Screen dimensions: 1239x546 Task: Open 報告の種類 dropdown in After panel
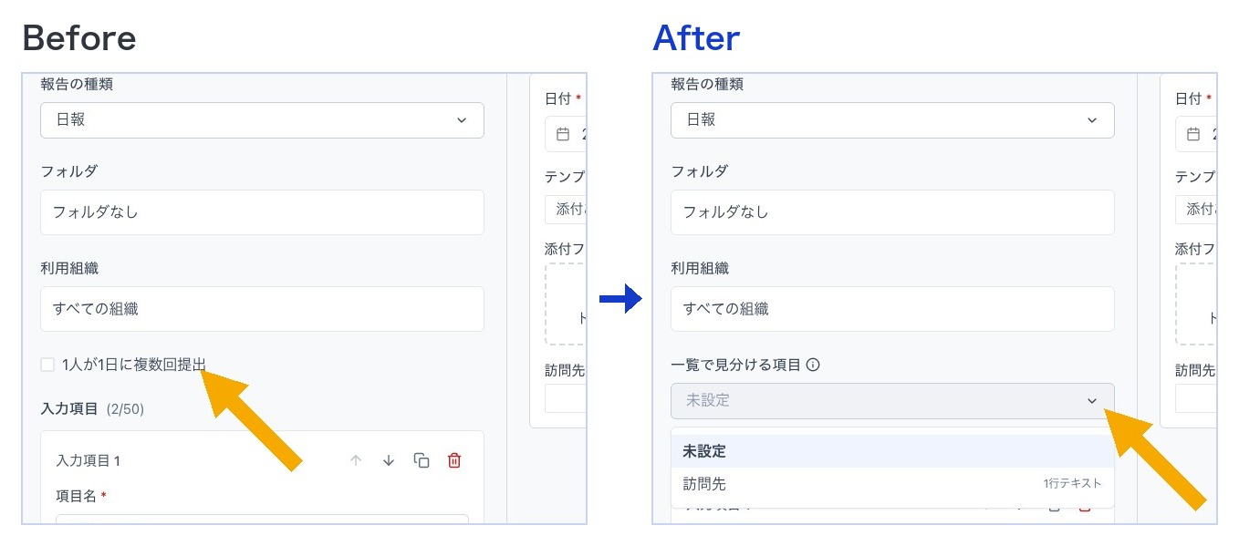(892, 120)
